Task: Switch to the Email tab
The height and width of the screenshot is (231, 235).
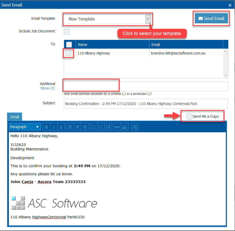Action: coord(15,117)
